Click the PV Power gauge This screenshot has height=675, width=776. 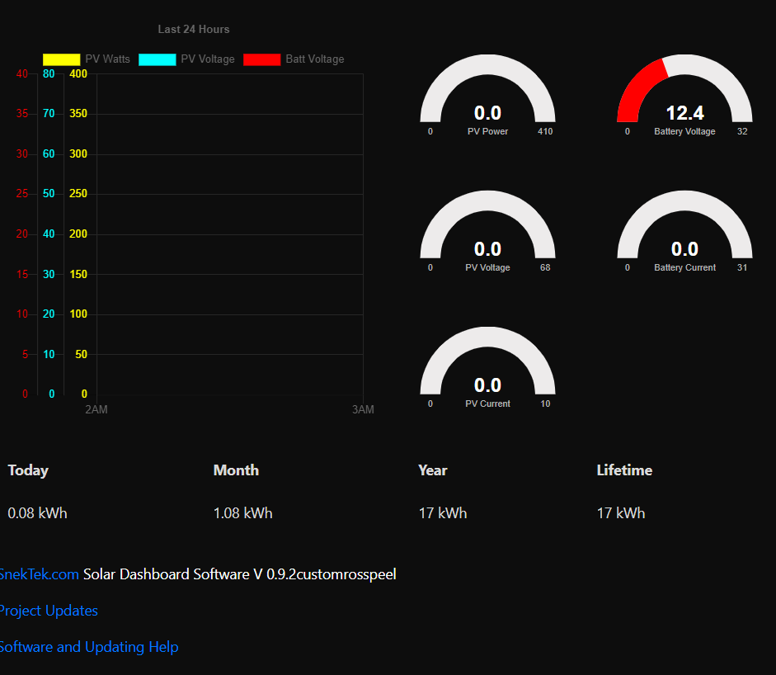tap(487, 91)
